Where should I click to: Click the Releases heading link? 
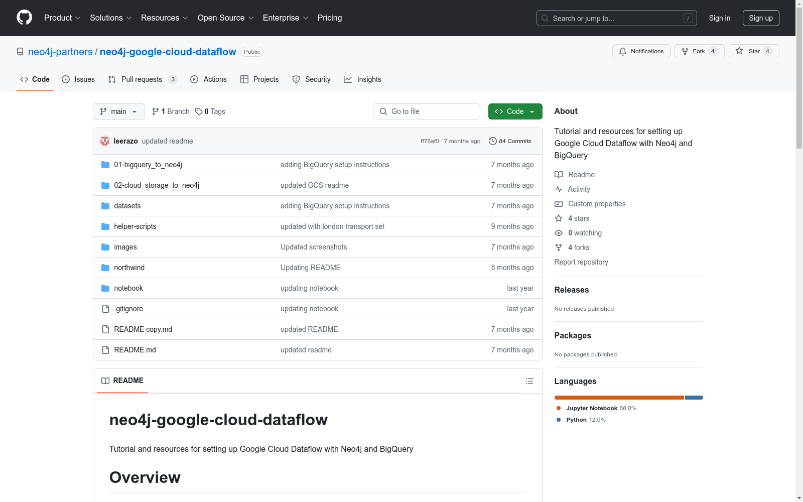coord(572,290)
